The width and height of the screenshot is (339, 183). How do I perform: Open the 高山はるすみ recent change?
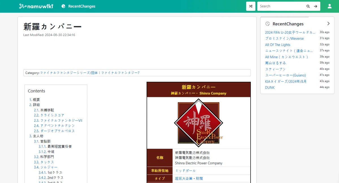coord(275,63)
